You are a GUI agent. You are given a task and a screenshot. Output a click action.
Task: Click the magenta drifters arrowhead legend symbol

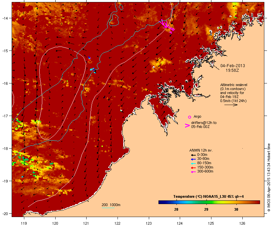[187, 126]
